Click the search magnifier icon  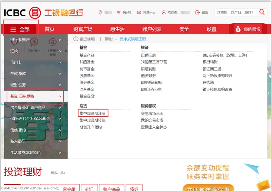point(262,12)
